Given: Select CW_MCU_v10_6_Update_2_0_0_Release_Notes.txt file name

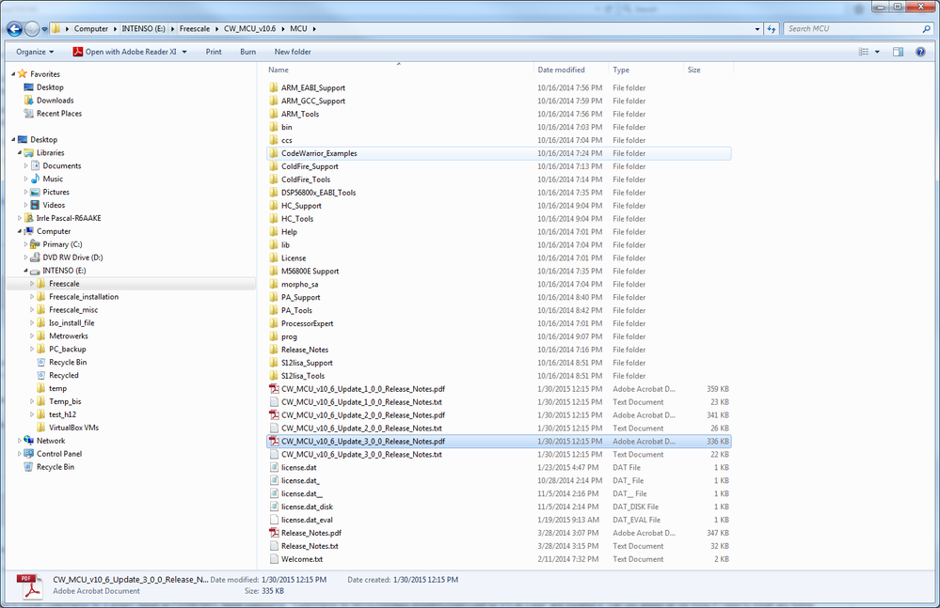Looking at the screenshot, I should [361, 429].
